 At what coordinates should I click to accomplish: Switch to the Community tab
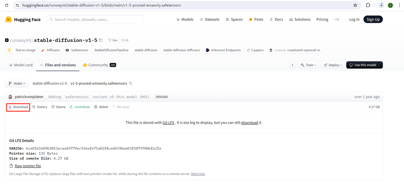[100, 65]
